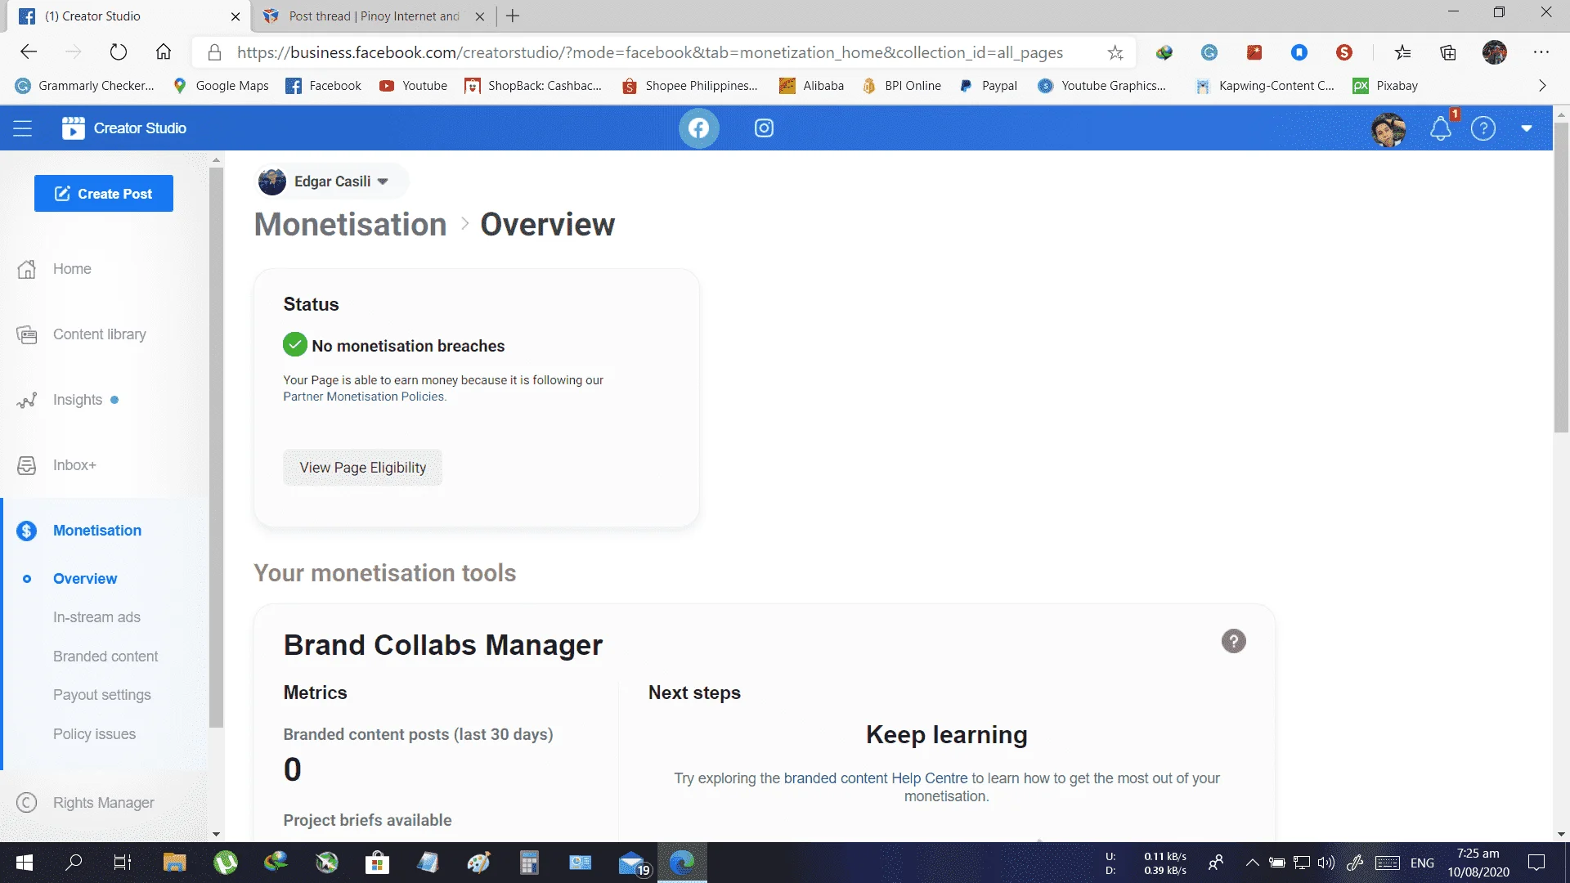Click the Monetisation dollar icon

click(x=27, y=531)
